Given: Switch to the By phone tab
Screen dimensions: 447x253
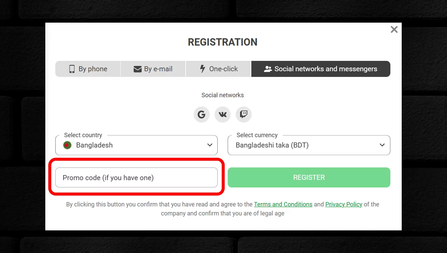Looking at the screenshot, I should click(88, 69).
